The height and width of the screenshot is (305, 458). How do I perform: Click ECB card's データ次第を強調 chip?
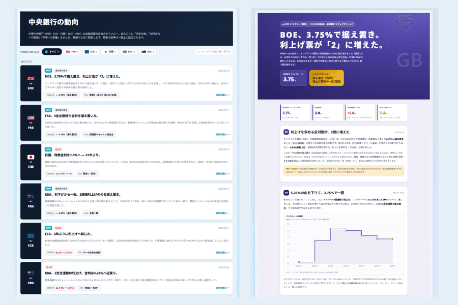coord(89,253)
